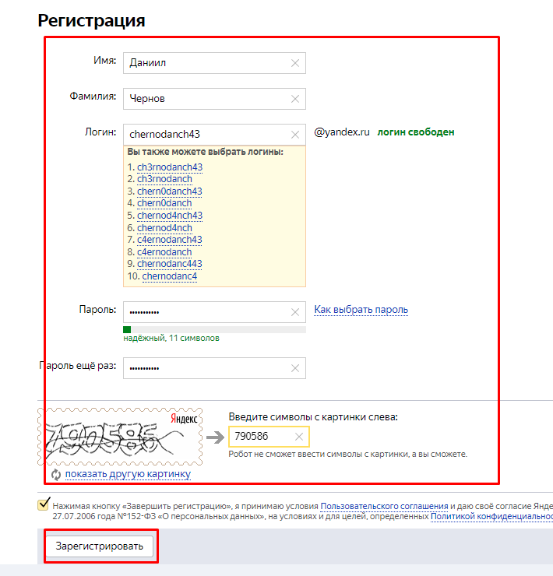This screenshot has width=553, height=576.
Task: Clear the Имя field with its X icon
Action: (x=295, y=63)
